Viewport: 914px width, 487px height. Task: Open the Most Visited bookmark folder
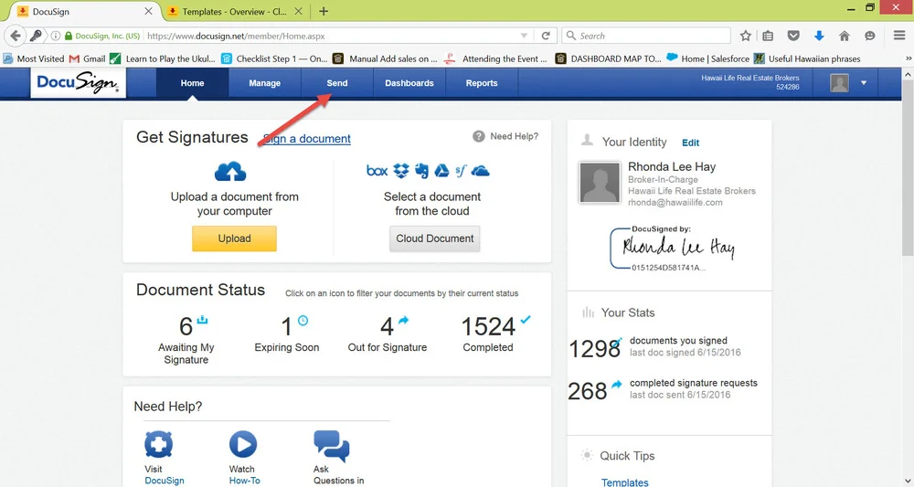(x=34, y=58)
